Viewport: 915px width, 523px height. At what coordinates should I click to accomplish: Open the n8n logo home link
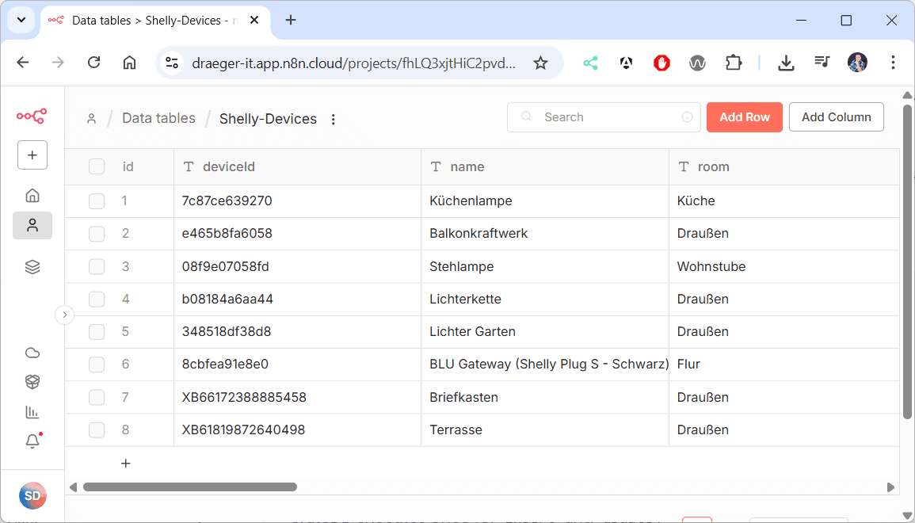click(32, 116)
